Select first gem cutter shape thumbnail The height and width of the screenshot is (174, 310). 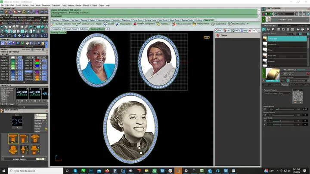pyautogui.click(x=13, y=138)
